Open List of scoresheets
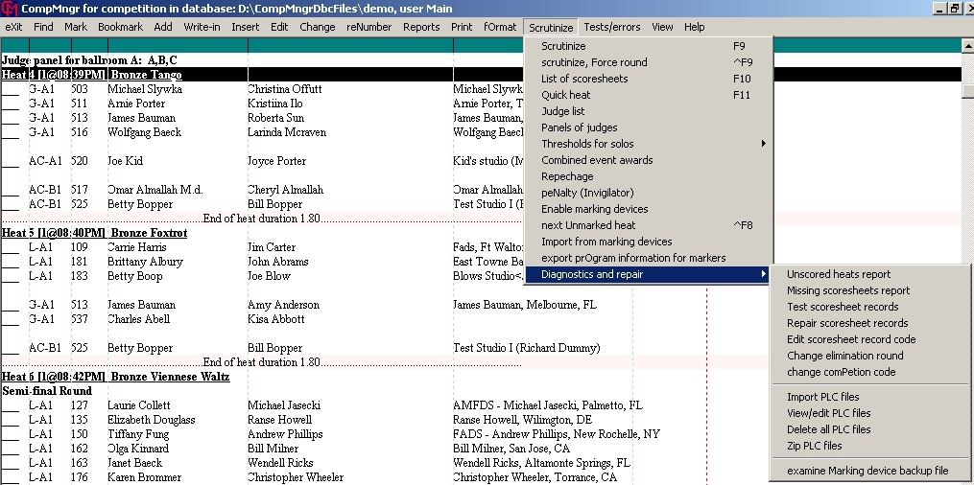974x485 pixels. pos(649,79)
